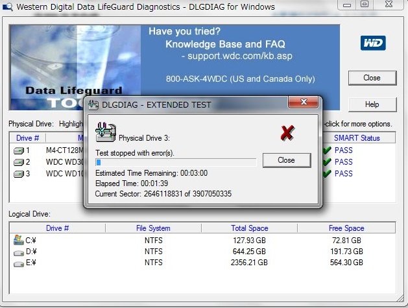The width and height of the screenshot is (408, 308).
Task: Click green checkmark for drive 1 SMART status
Action: [327, 150]
